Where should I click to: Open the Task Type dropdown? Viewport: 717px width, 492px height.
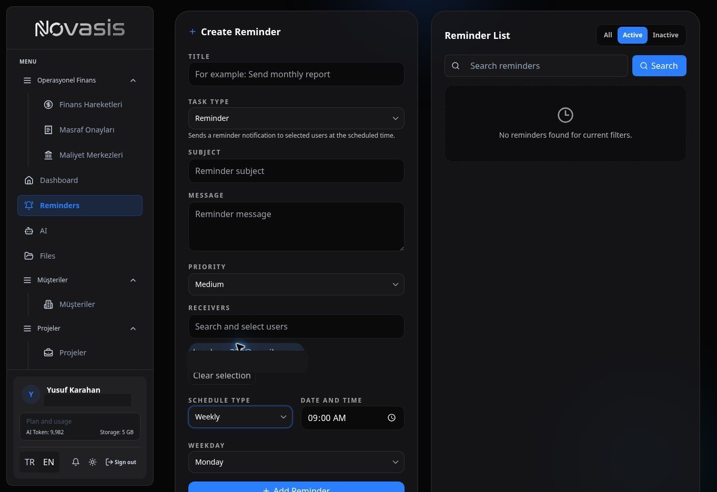pyautogui.click(x=296, y=118)
